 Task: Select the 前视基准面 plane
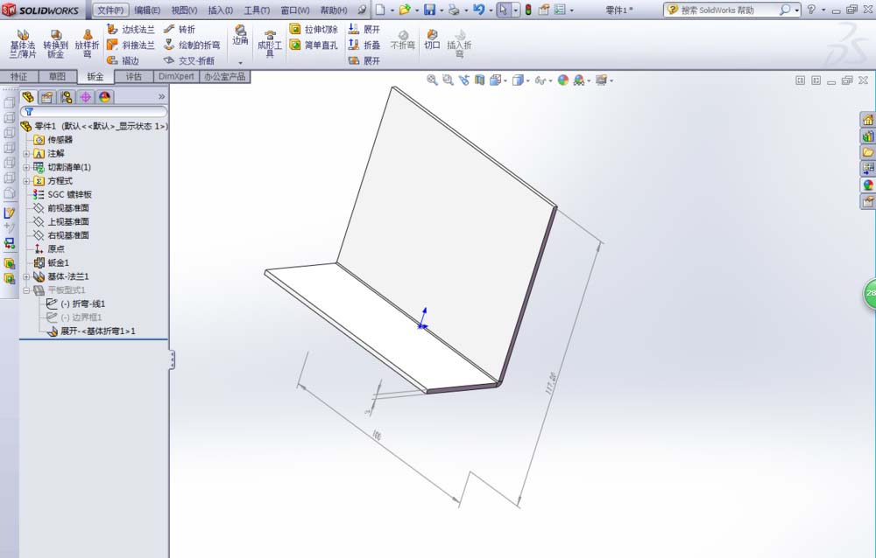61,208
